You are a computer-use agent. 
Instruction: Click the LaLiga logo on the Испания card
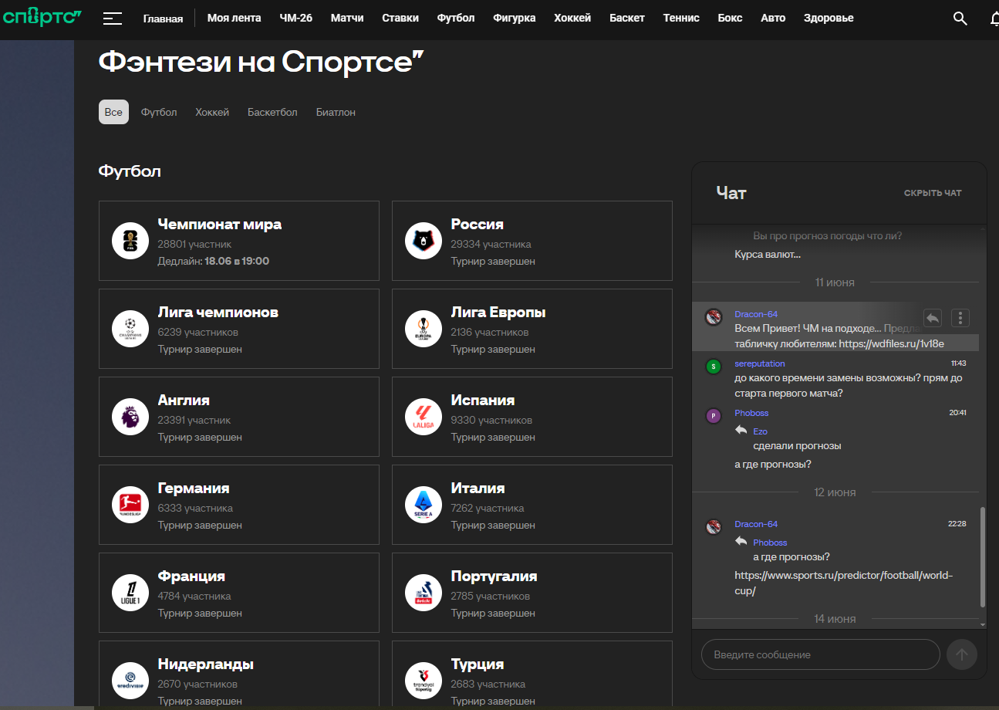tap(424, 418)
